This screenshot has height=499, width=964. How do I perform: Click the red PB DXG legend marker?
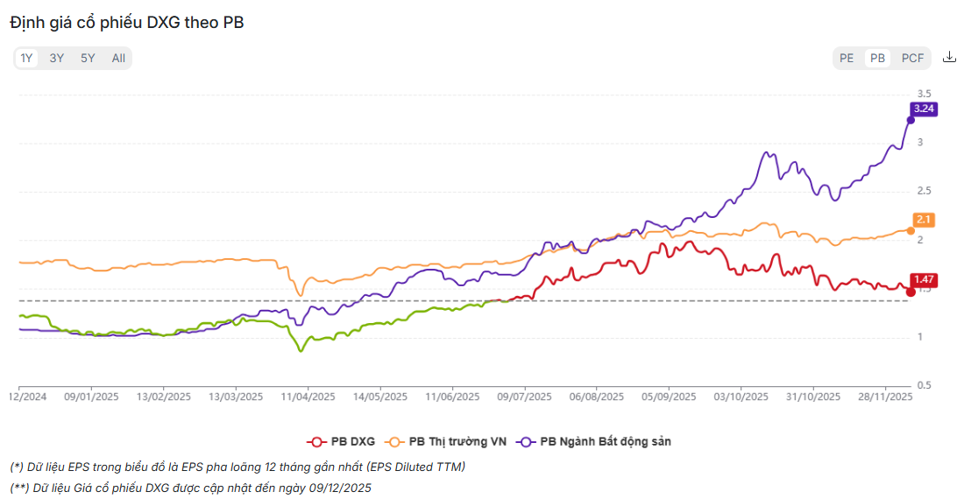pyautogui.click(x=316, y=441)
